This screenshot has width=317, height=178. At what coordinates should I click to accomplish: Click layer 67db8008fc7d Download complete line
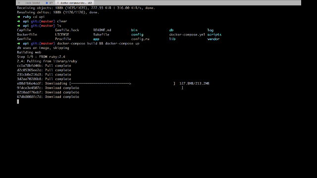point(48,97)
